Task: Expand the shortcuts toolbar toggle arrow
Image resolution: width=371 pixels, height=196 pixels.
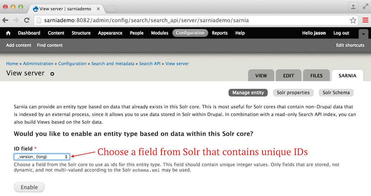Action: tap(364, 34)
